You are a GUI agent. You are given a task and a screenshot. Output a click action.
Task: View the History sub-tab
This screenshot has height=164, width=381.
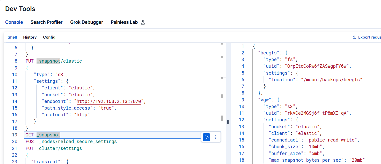30,37
